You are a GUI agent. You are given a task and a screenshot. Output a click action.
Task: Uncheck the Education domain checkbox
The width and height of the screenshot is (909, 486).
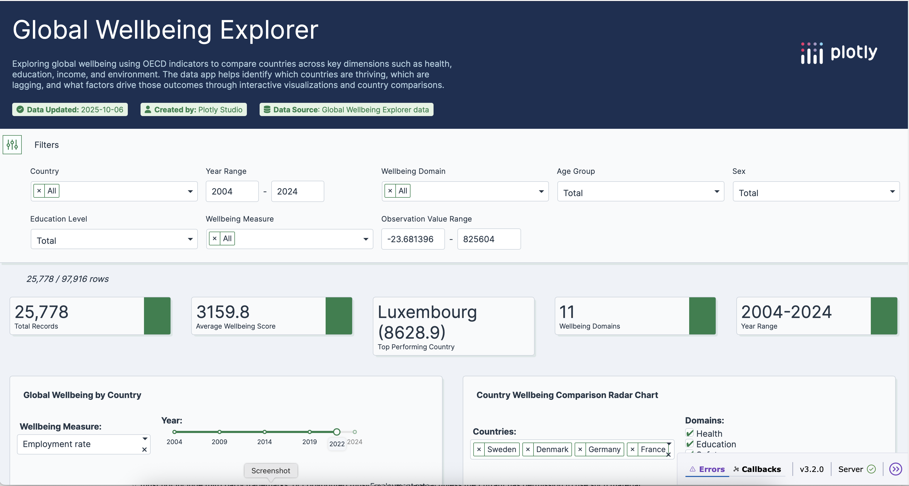(689, 444)
